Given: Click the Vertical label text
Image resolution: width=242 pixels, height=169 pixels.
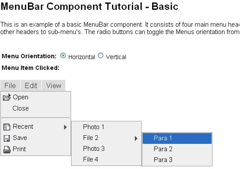Looking at the screenshot, I should point(116,57).
